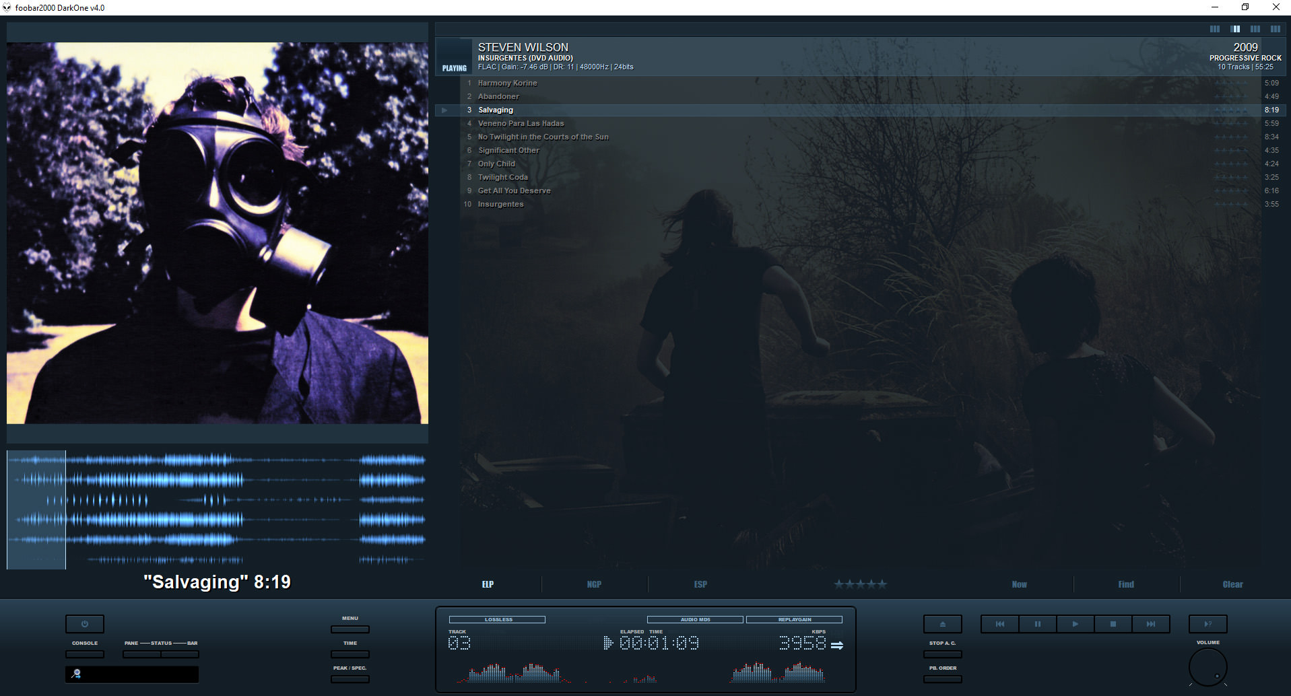The height and width of the screenshot is (696, 1291).
Task: Click the left spectrum analyzer display
Action: [x=513, y=672]
